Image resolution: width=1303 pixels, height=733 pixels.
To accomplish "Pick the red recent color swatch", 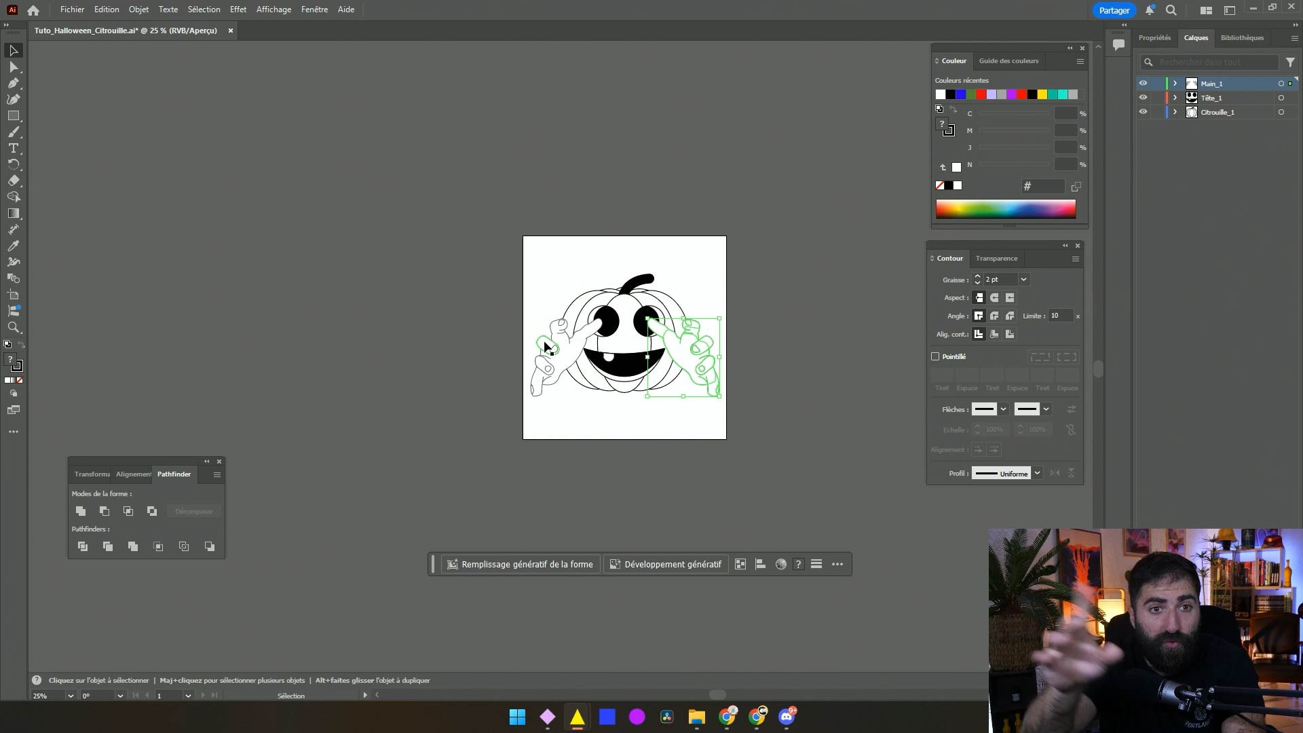I will point(981,94).
